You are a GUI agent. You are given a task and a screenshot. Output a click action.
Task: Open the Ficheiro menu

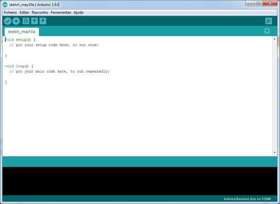(10, 13)
